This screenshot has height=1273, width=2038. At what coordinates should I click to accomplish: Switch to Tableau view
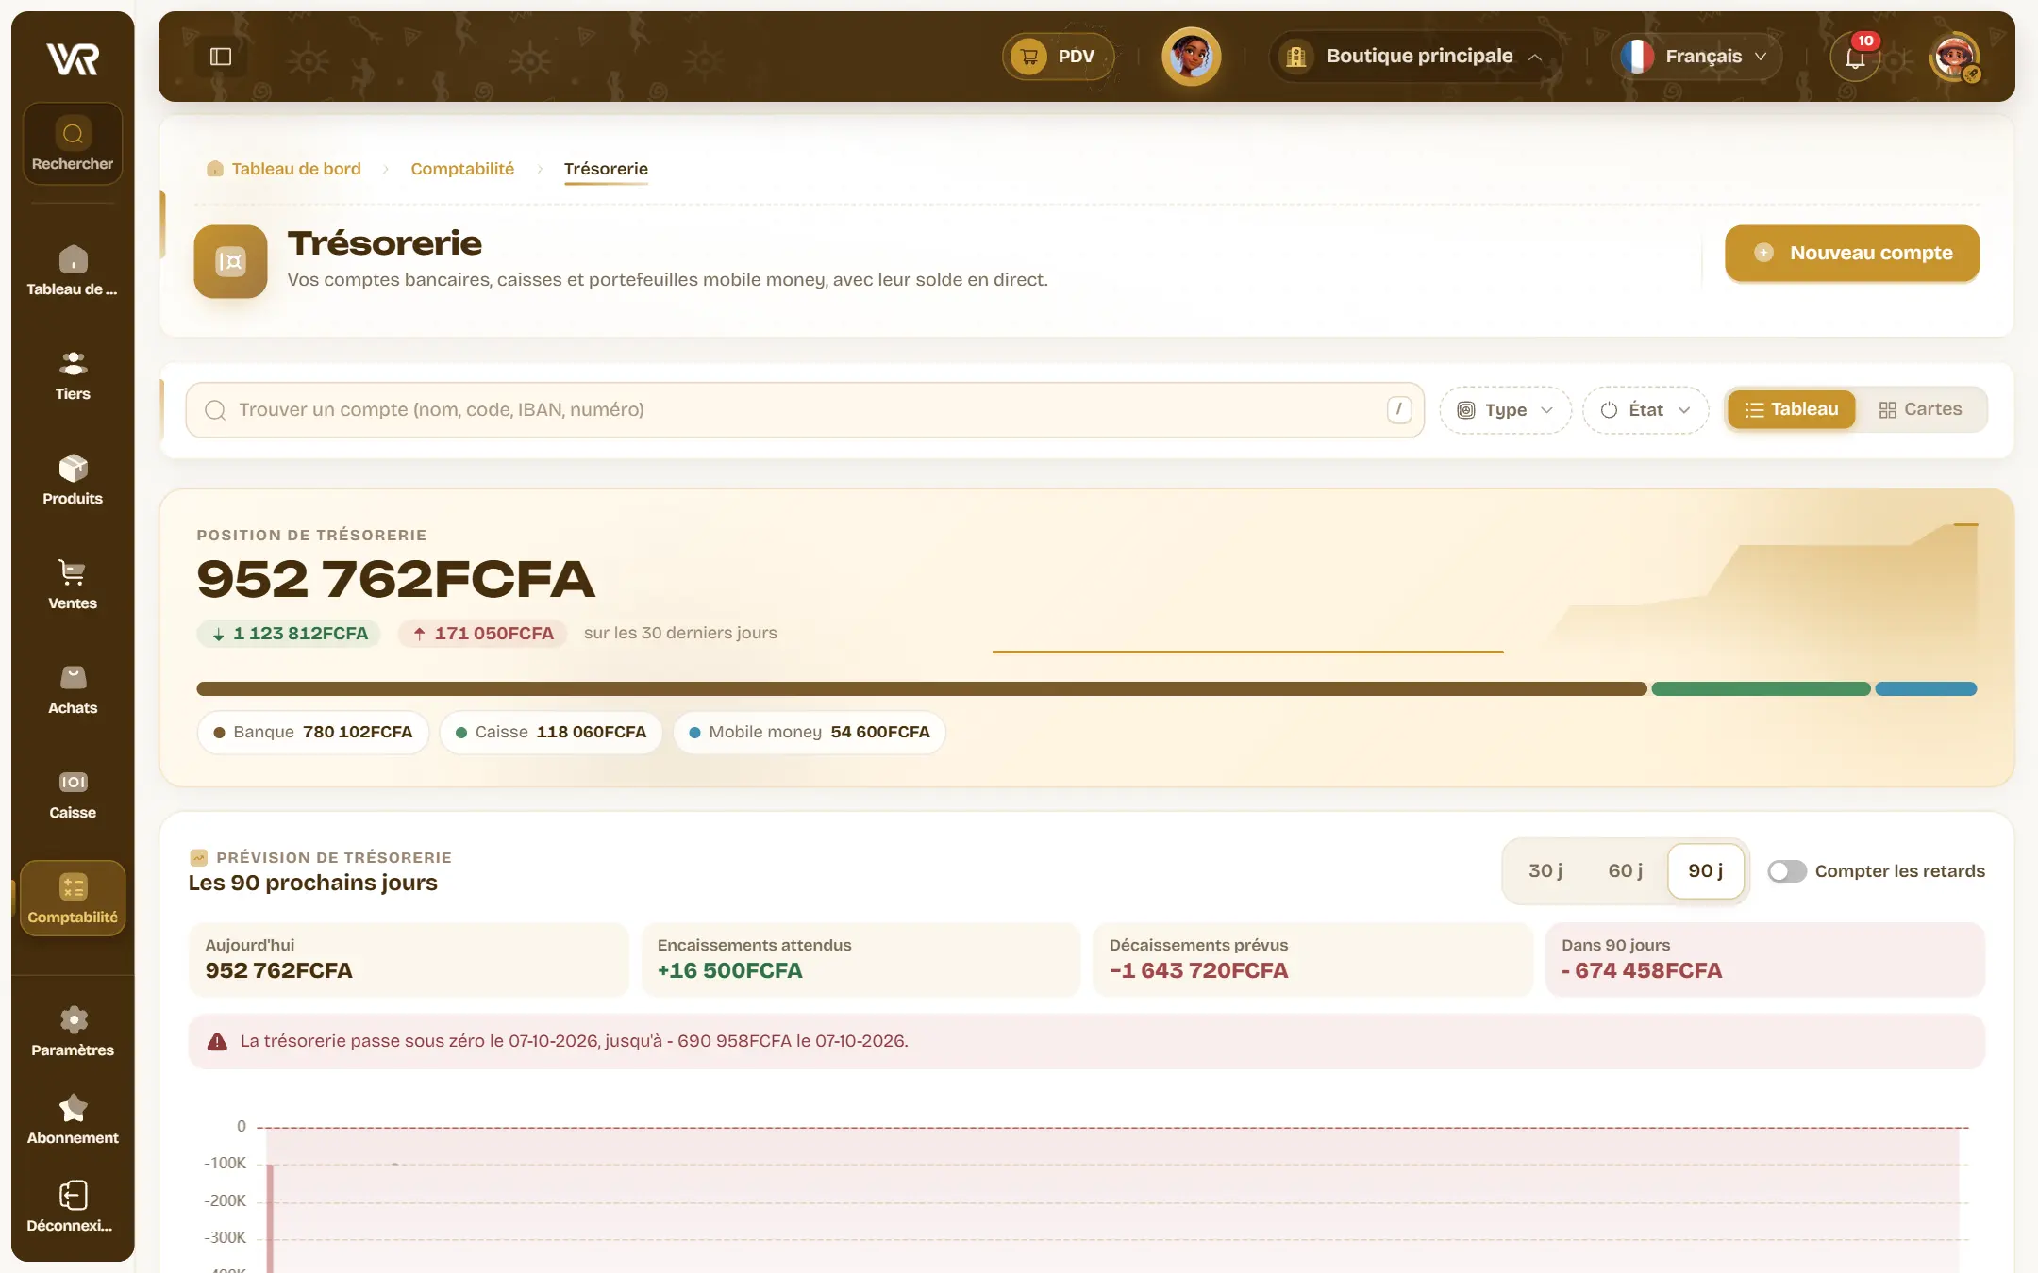(1792, 409)
